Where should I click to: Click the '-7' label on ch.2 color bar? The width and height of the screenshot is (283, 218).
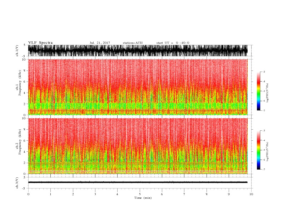tap(264, 169)
